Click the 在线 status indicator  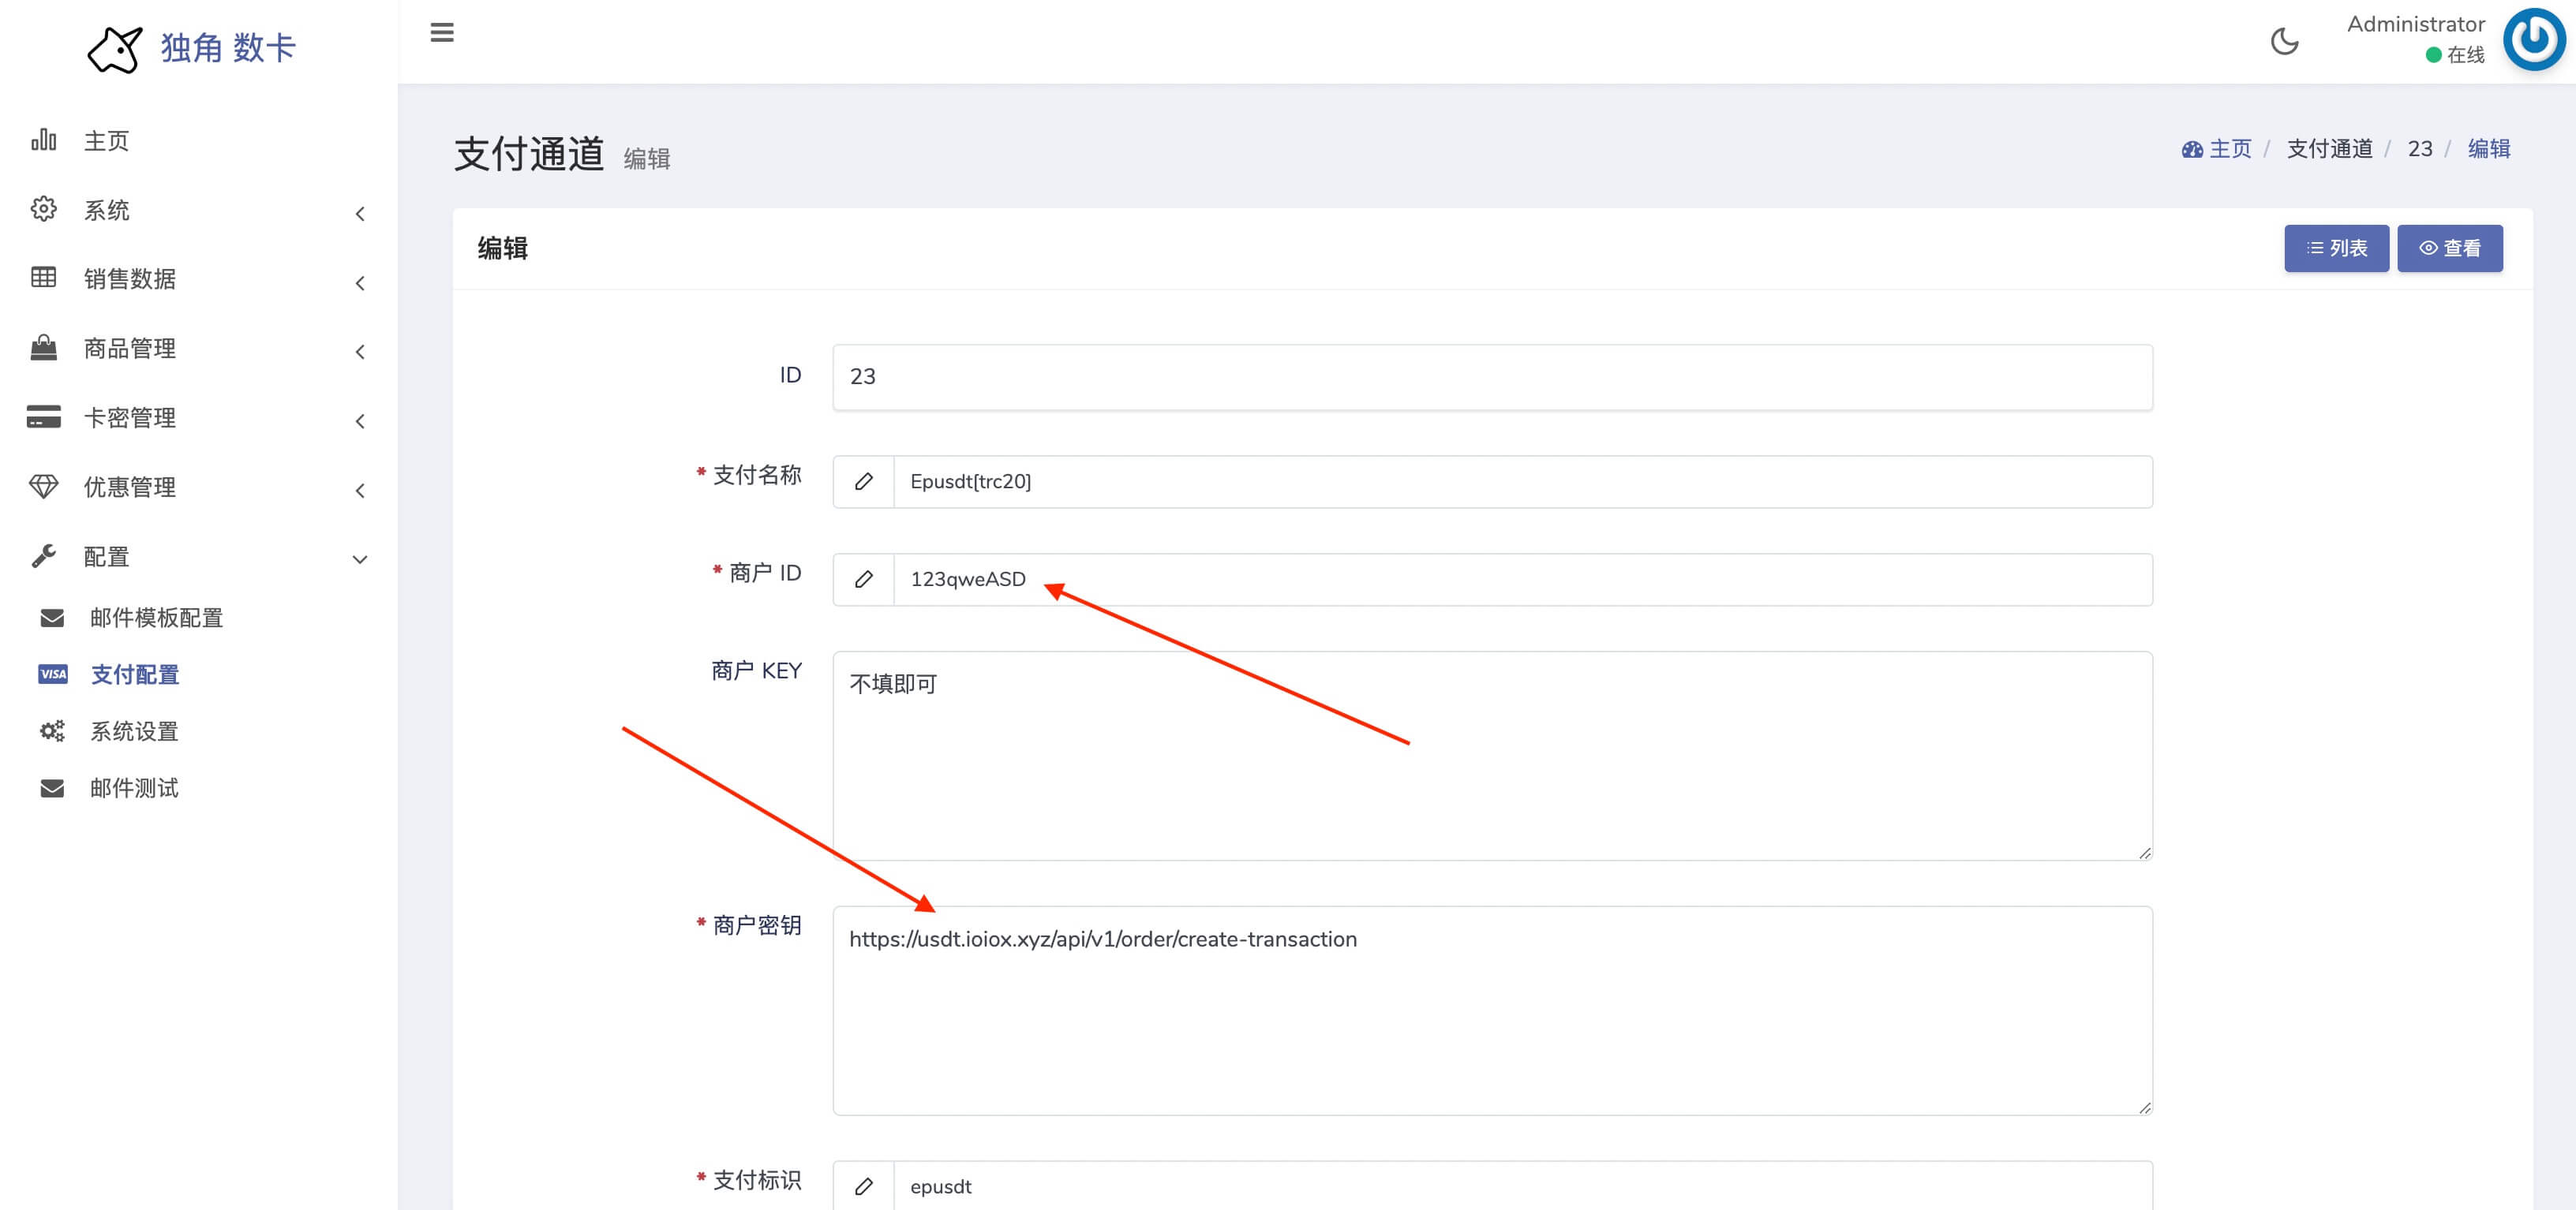pos(2455,55)
